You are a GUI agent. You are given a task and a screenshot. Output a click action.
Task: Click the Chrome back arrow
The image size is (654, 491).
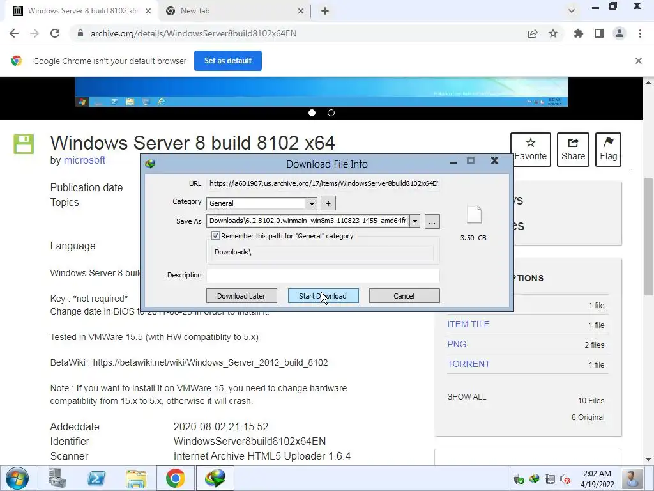(x=14, y=33)
